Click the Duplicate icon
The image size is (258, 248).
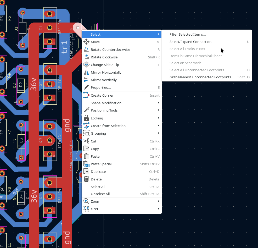pos(86,172)
